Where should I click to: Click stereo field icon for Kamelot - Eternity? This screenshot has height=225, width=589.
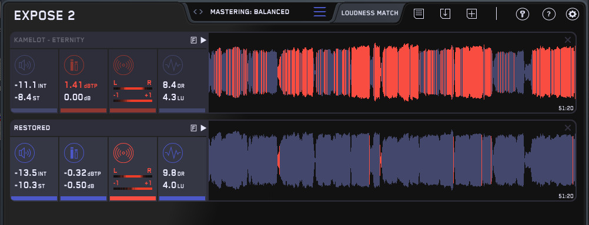tap(123, 65)
